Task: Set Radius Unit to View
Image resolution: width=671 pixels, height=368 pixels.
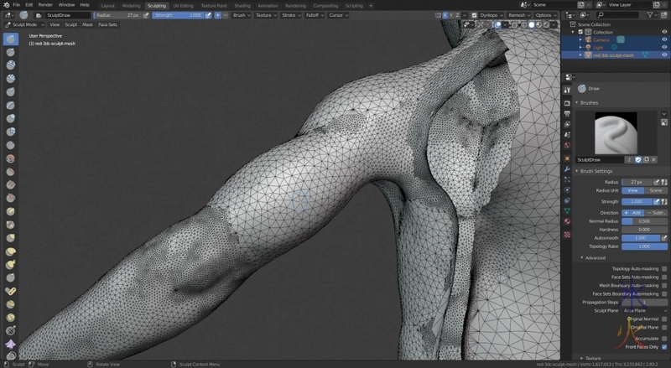Action: (x=633, y=190)
